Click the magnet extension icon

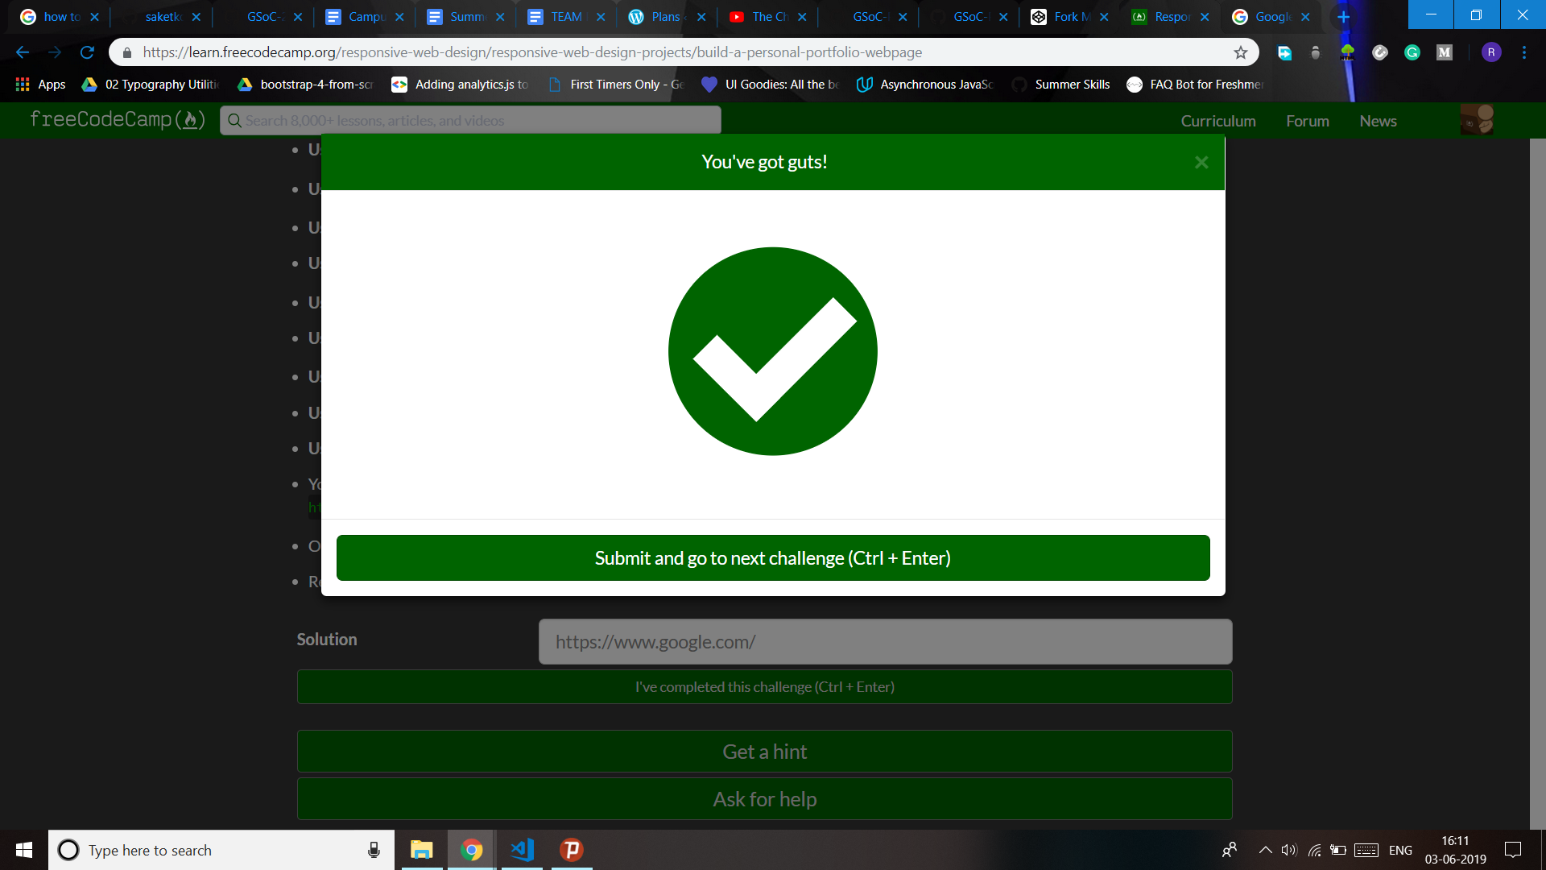[1380, 52]
